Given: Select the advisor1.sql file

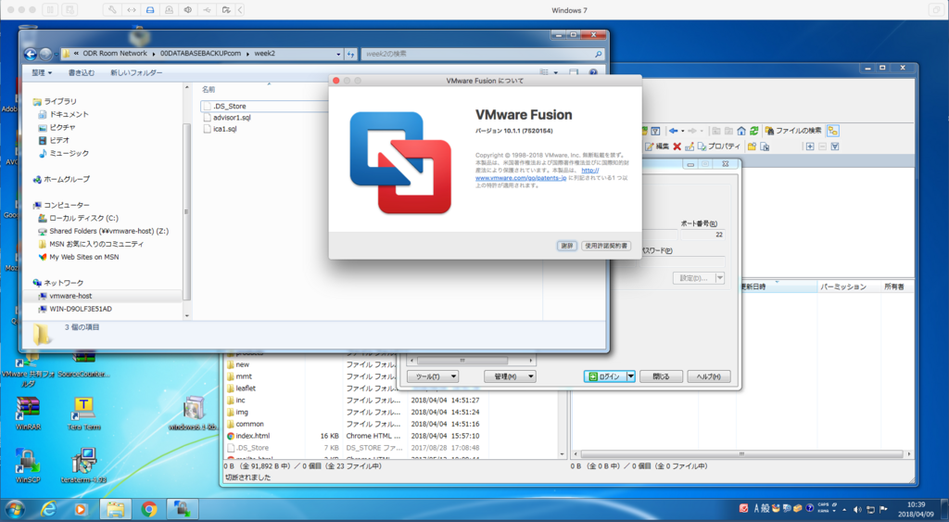Looking at the screenshot, I should pyautogui.click(x=232, y=118).
